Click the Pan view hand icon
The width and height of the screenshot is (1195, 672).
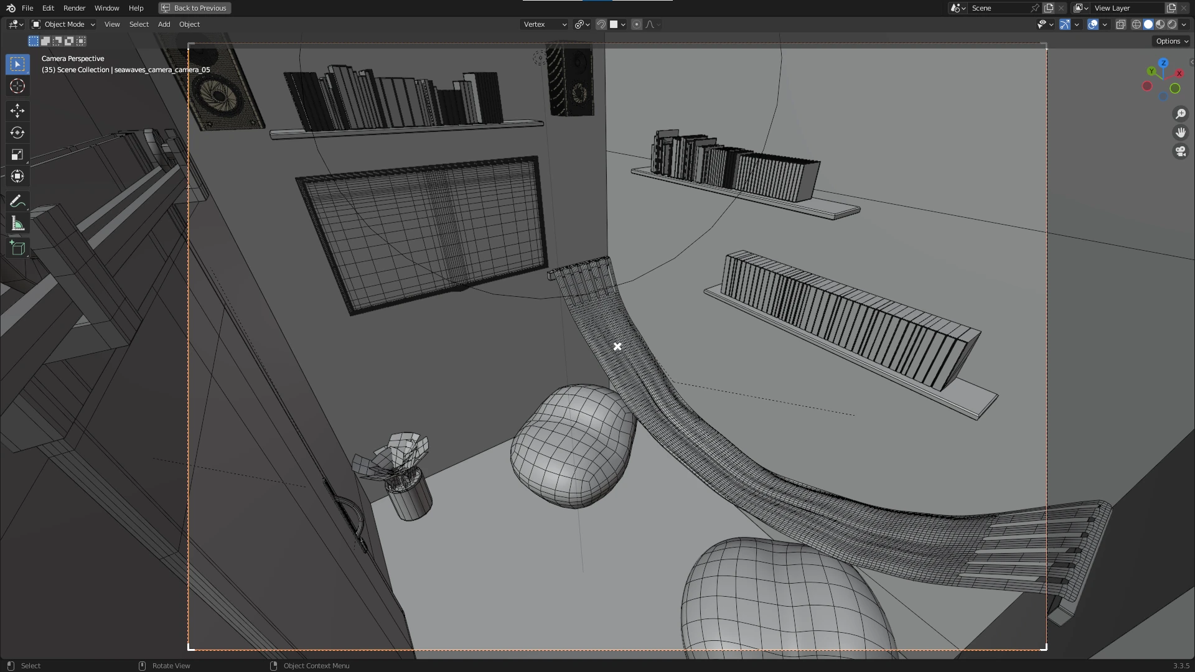pos(1181,133)
